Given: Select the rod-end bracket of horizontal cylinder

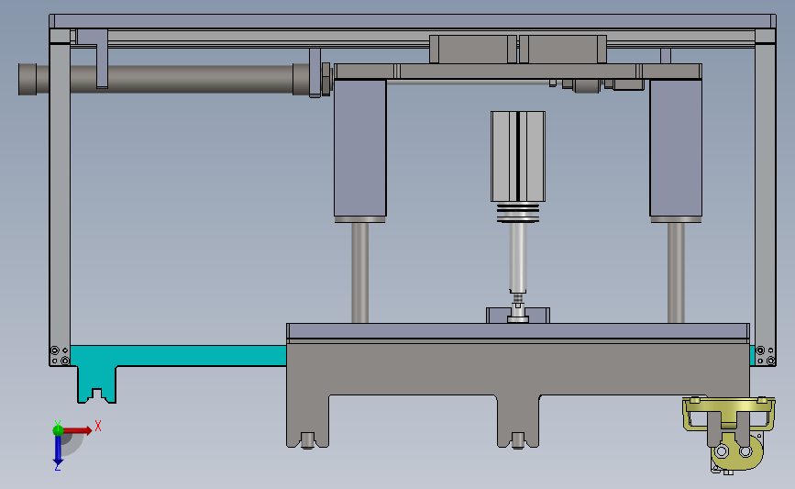Looking at the screenshot, I should (315, 73).
